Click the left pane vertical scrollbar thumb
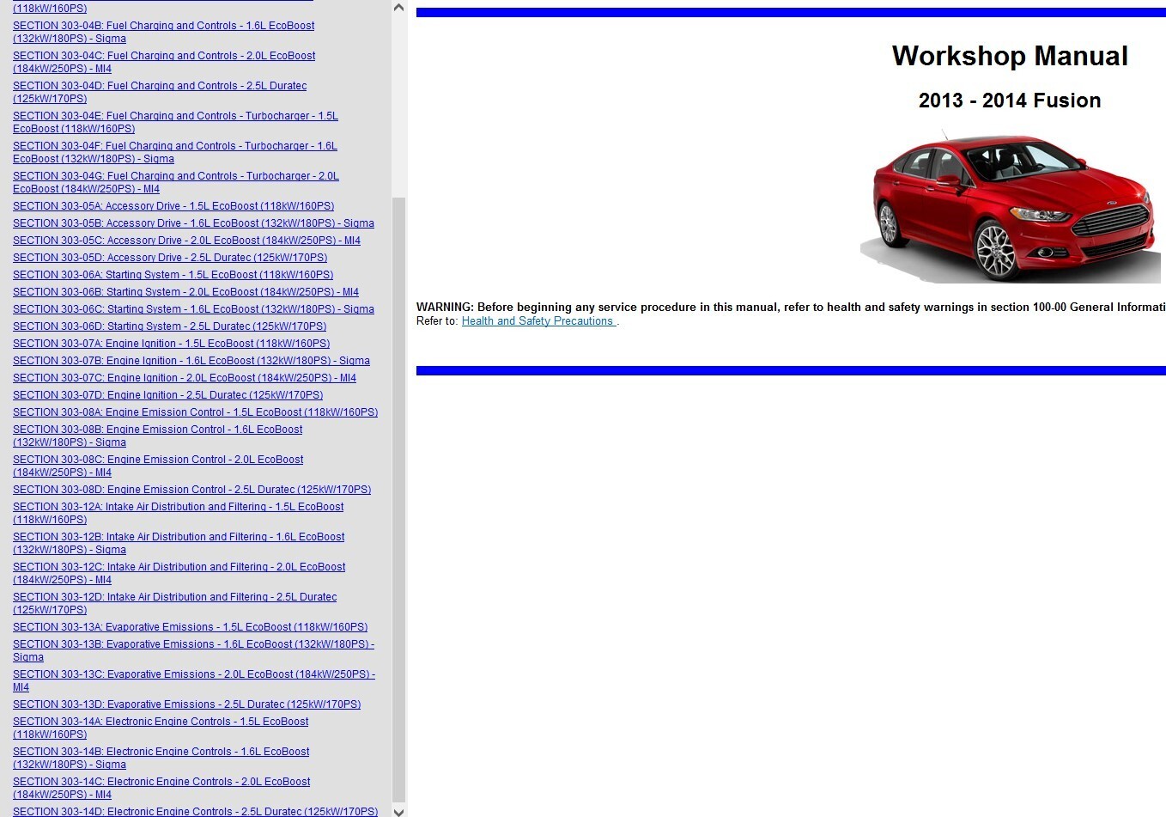The width and height of the screenshot is (1166, 817). 398,499
